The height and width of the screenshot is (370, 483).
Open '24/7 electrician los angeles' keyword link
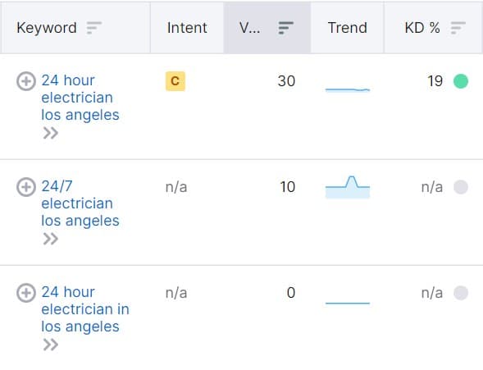80,203
